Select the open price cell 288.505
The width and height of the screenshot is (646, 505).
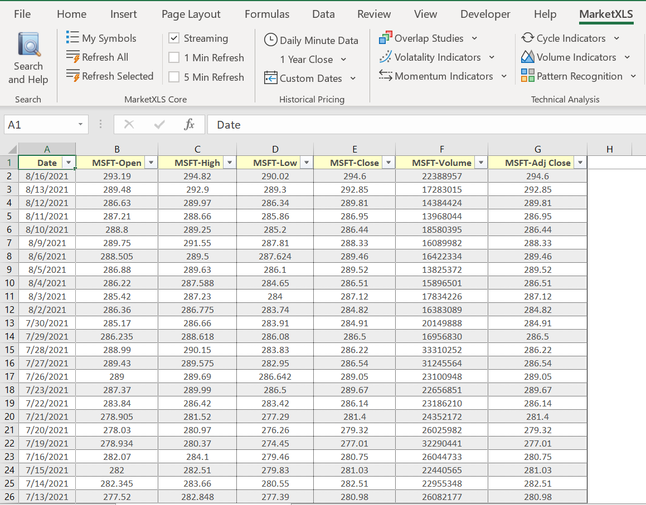click(116, 257)
